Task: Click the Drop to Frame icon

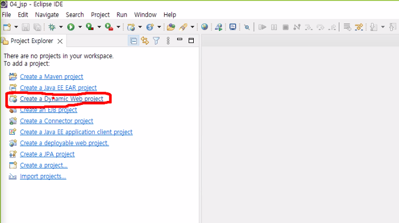Action: tap(347, 27)
